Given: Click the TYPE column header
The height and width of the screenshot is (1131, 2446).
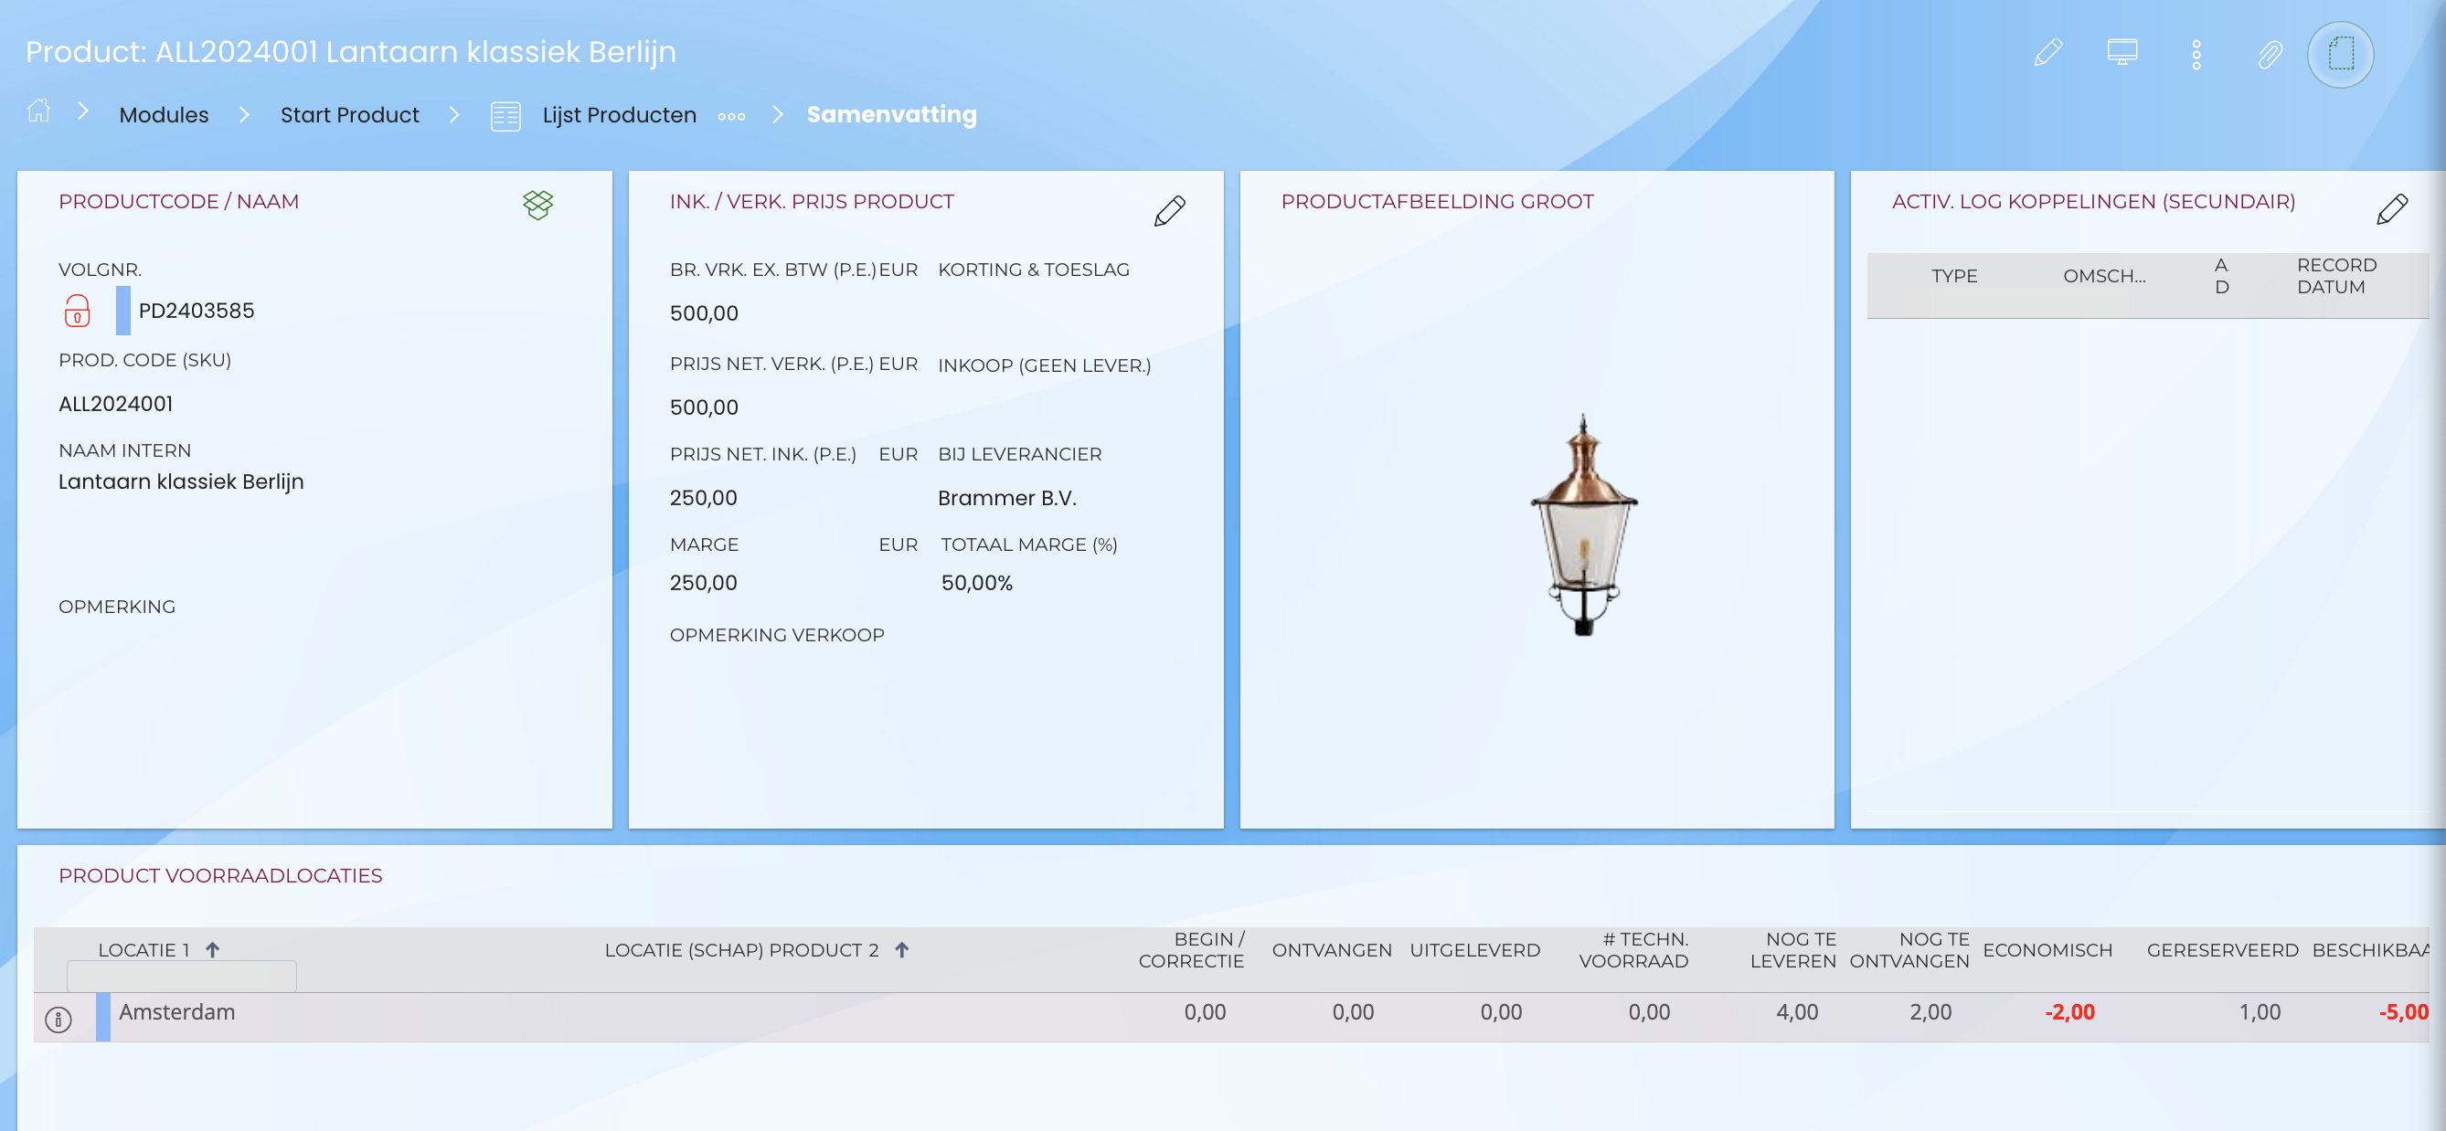Looking at the screenshot, I should pos(1954,276).
